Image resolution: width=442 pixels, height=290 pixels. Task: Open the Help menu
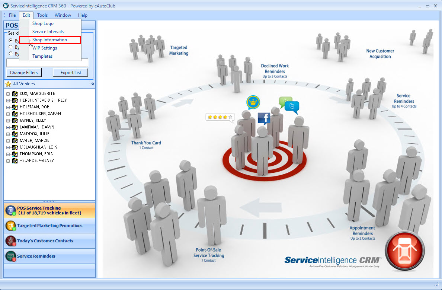click(x=83, y=15)
